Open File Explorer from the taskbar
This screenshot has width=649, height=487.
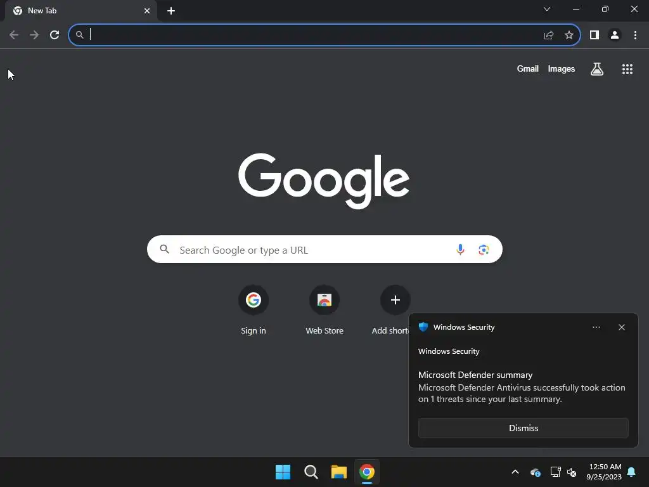(339, 472)
